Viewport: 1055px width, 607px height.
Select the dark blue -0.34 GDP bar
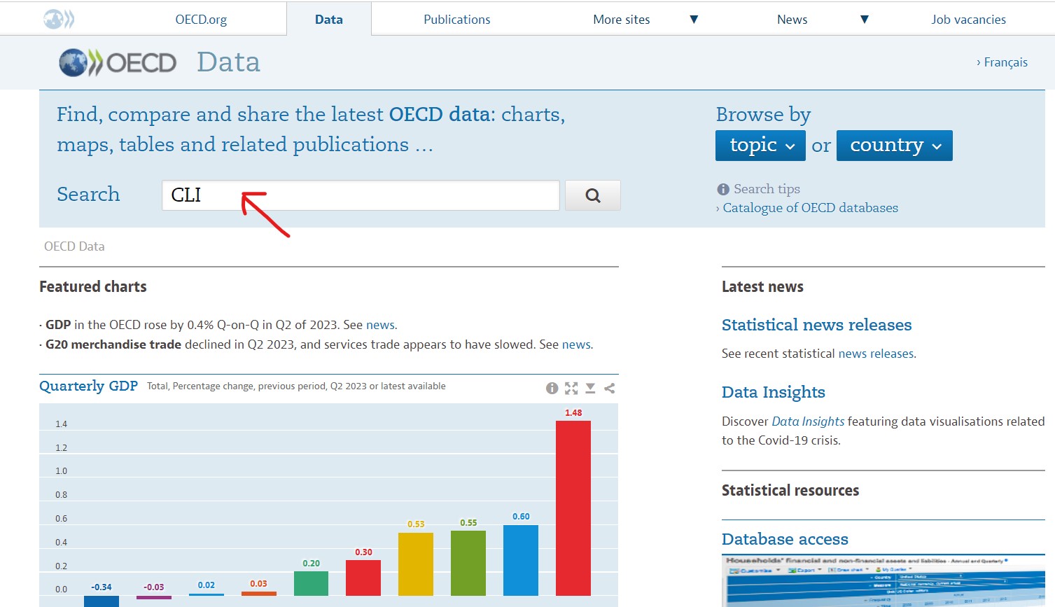[102, 601]
